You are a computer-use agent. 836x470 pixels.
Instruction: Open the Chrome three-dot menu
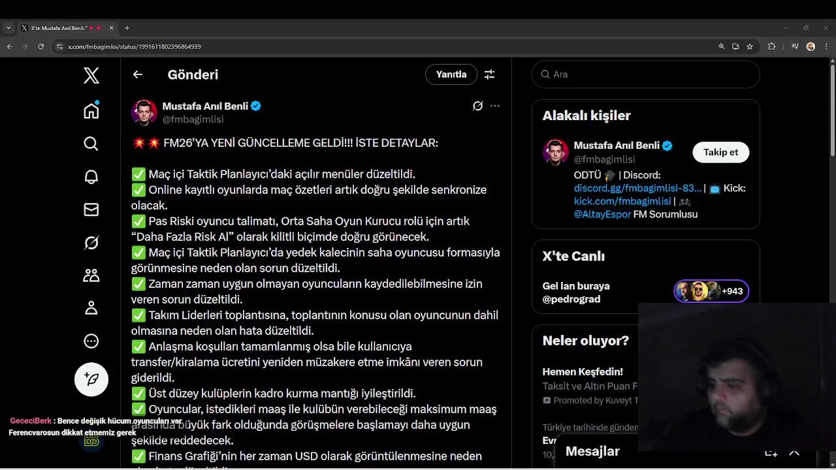pos(826,46)
